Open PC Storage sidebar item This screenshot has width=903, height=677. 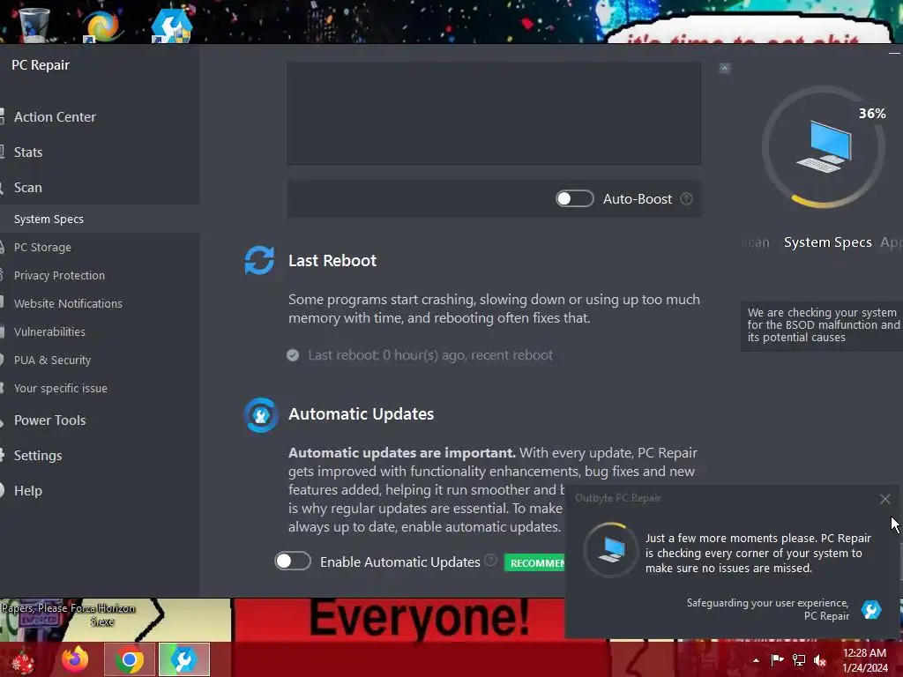pos(42,247)
